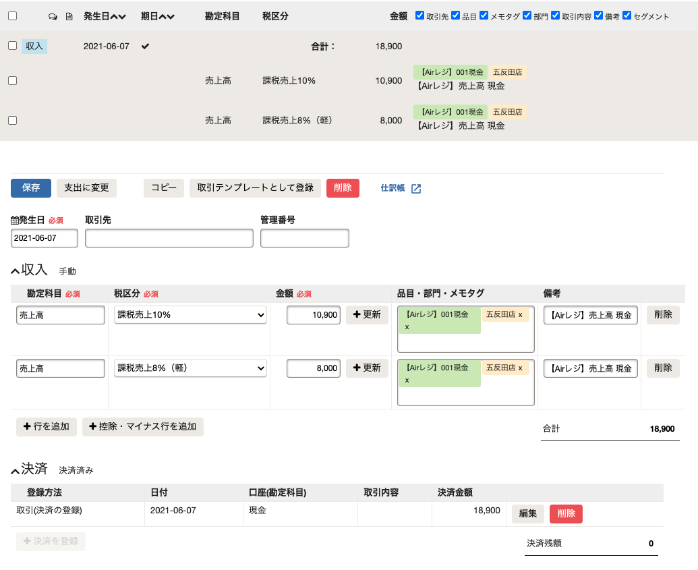This screenshot has height=570, width=698.
Task: Sort by 期日 column header
Action: (158, 16)
